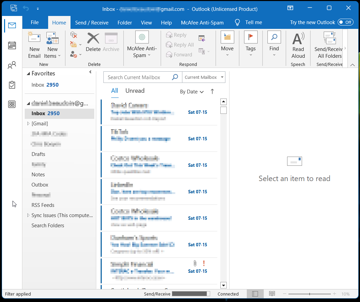The image size is (360, 302).
Task: Expand Sync Issues folder
Action: pyautogui.click(x=28, y=215)
